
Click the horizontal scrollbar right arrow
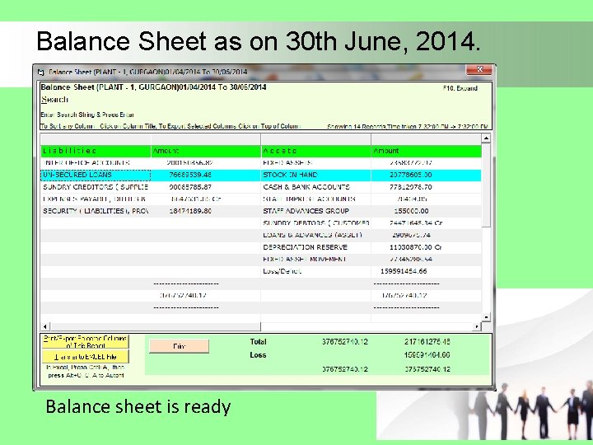pyautogui.click(x=477, y=326)
